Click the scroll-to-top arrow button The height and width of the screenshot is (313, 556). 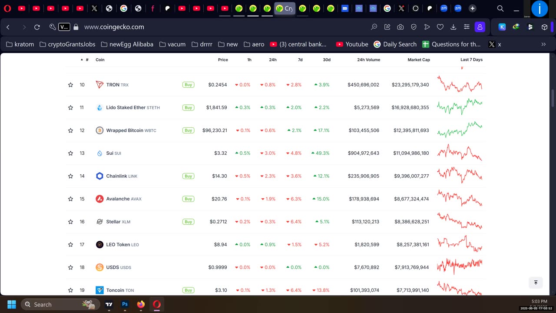point(536,283)
